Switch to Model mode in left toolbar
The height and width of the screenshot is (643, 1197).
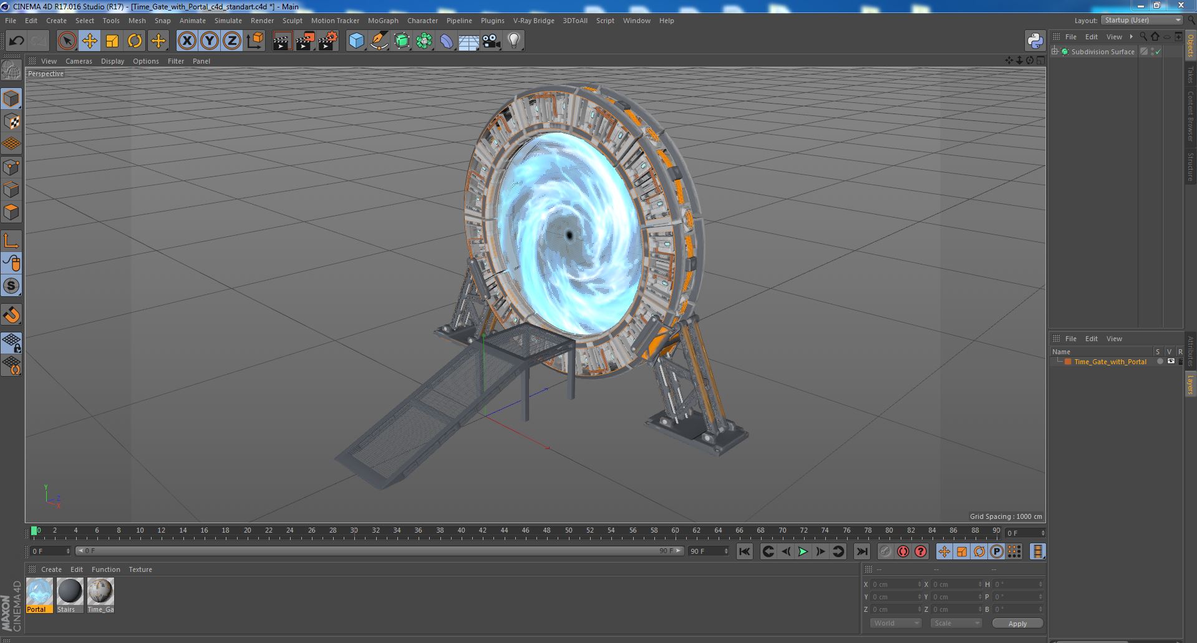click(x=11, y=99)
